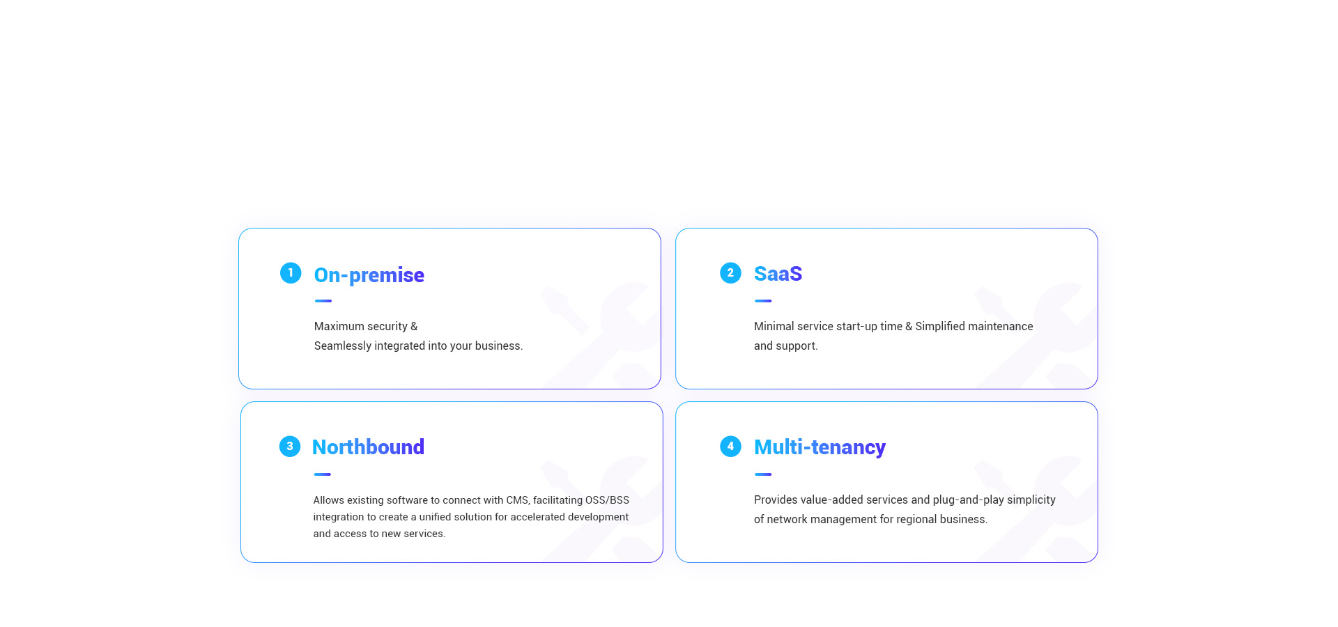Click the number 4 circle badge
This screenshot has width=1338, height=627.
point(730,447)
